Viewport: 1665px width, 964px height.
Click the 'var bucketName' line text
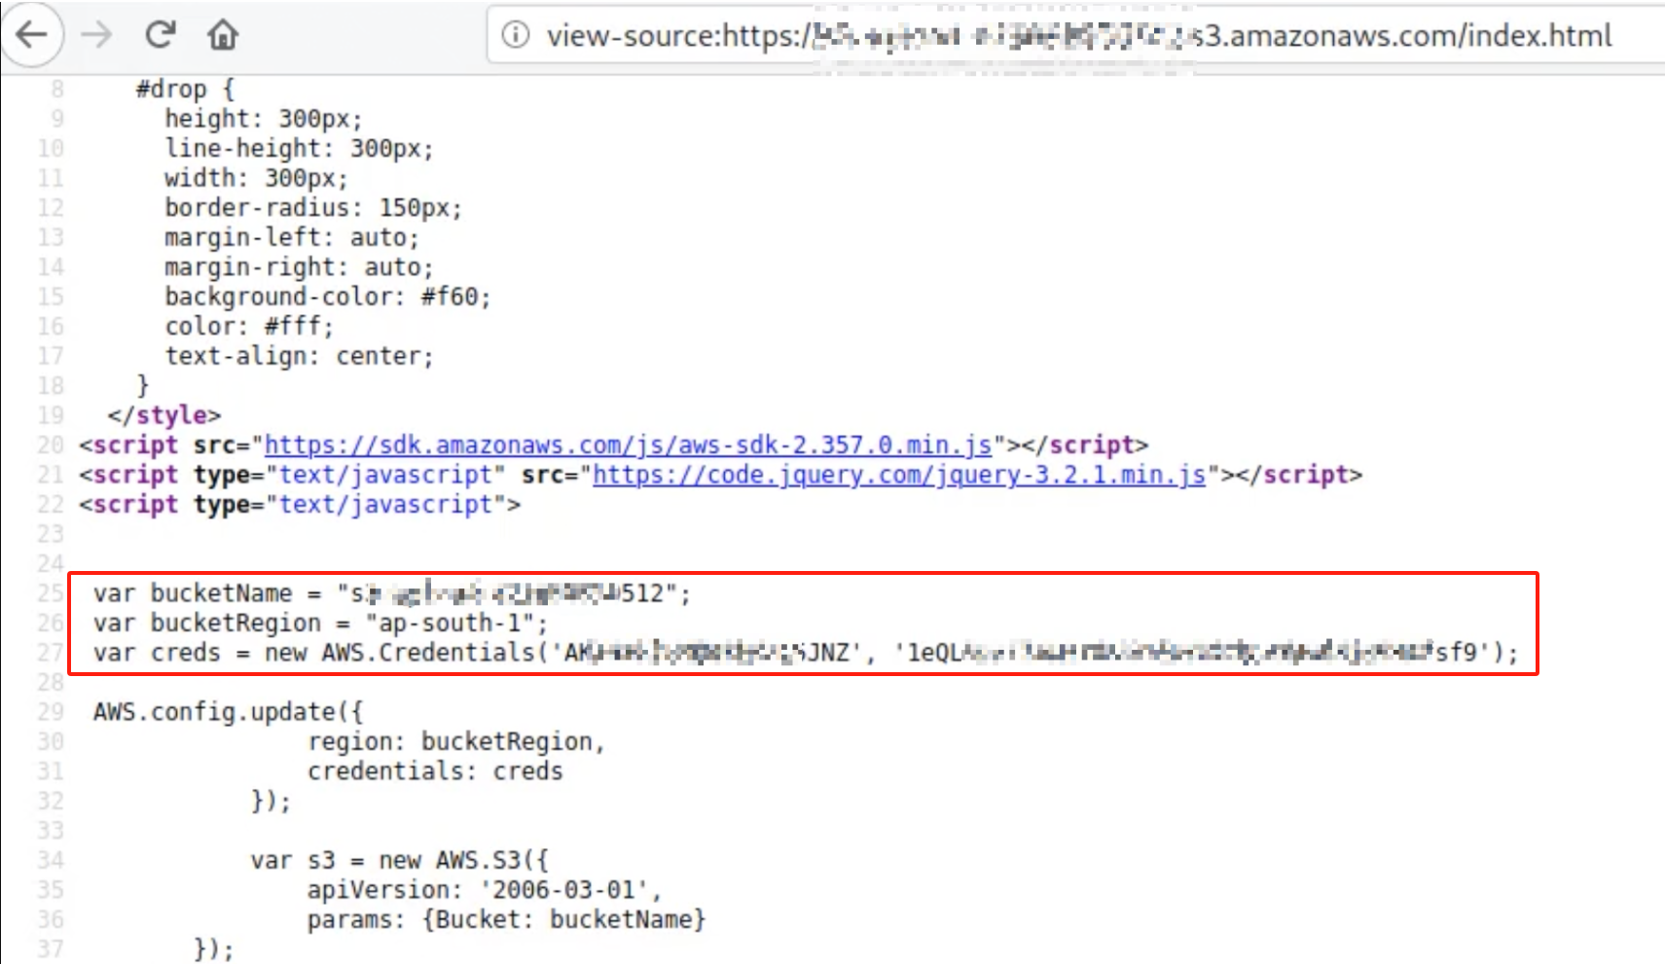pyautogui.click(x=392, y=593)
